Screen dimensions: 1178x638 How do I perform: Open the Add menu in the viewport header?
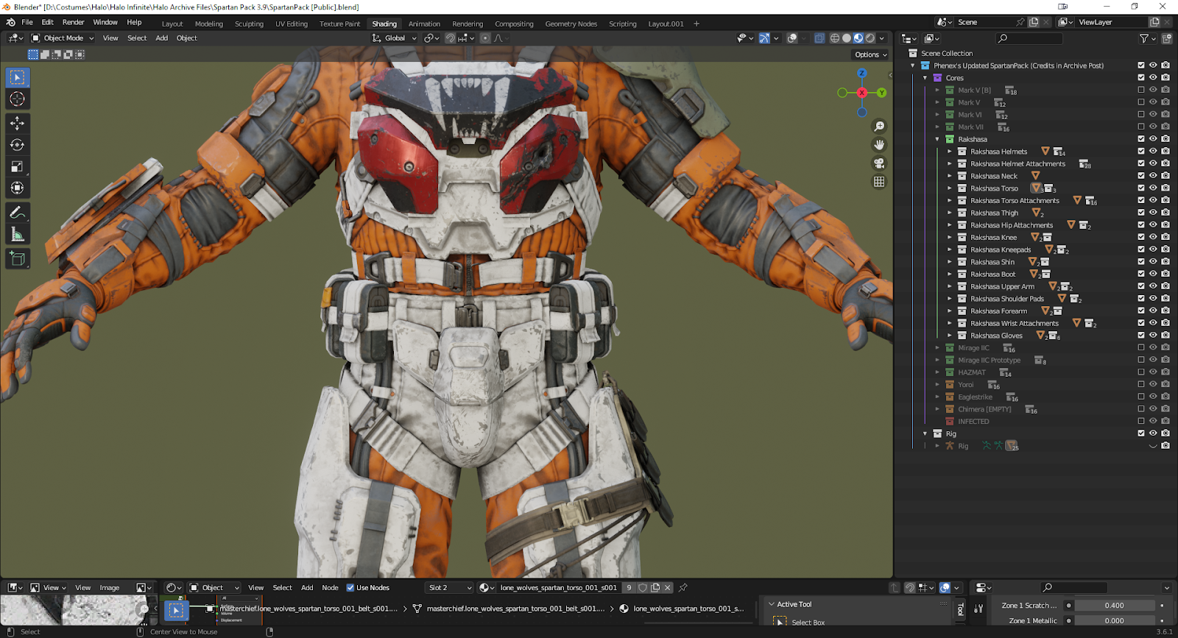(x=161, y=38)
